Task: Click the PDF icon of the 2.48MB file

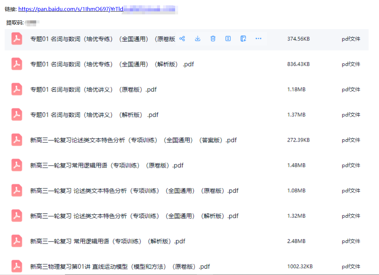Action: pyautogui.click(x=17, y=241)
